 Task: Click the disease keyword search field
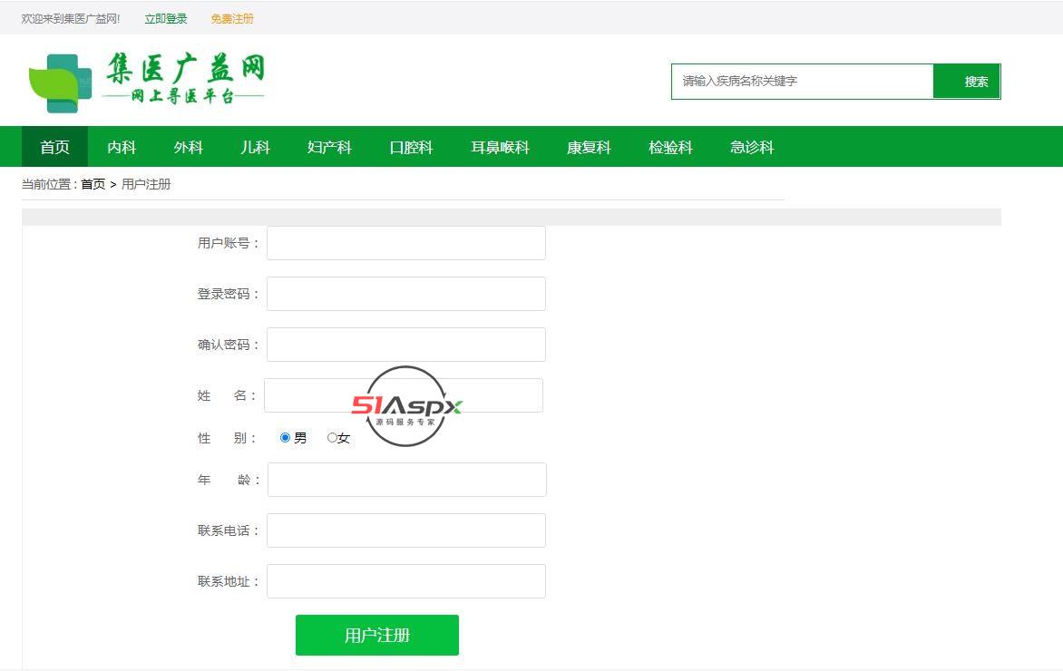(x=802, y=82)
